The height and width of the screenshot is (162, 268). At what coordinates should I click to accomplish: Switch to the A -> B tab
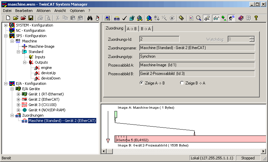click(x=132, y=29)
